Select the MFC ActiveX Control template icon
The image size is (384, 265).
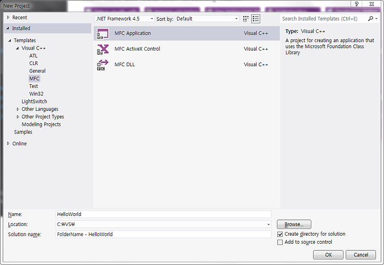tap(102, 49)
